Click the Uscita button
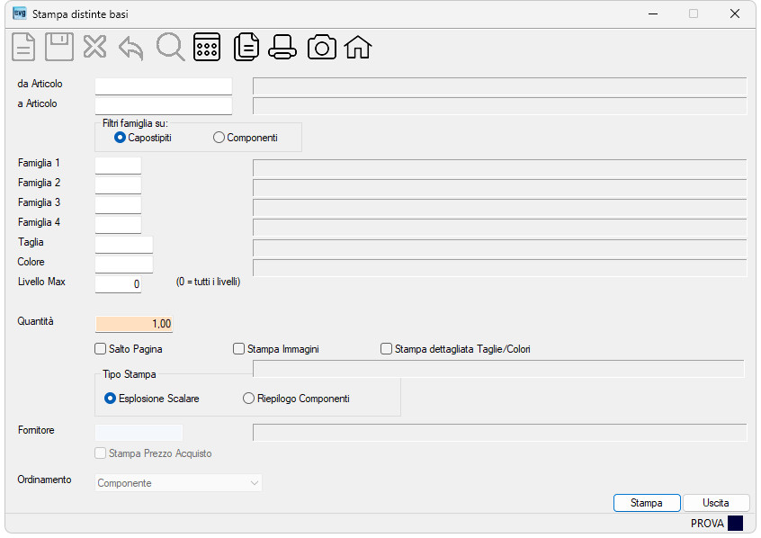 716,503
